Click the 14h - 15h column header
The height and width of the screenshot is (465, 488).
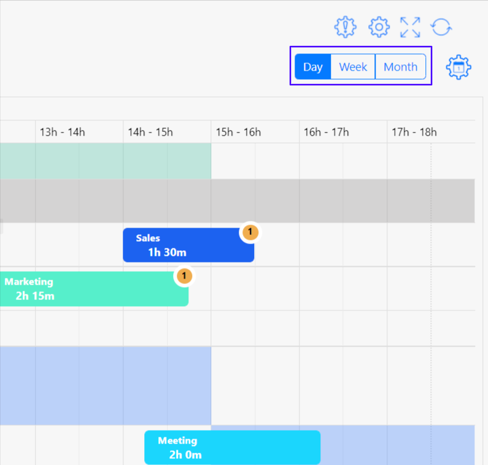pos(150,132)
